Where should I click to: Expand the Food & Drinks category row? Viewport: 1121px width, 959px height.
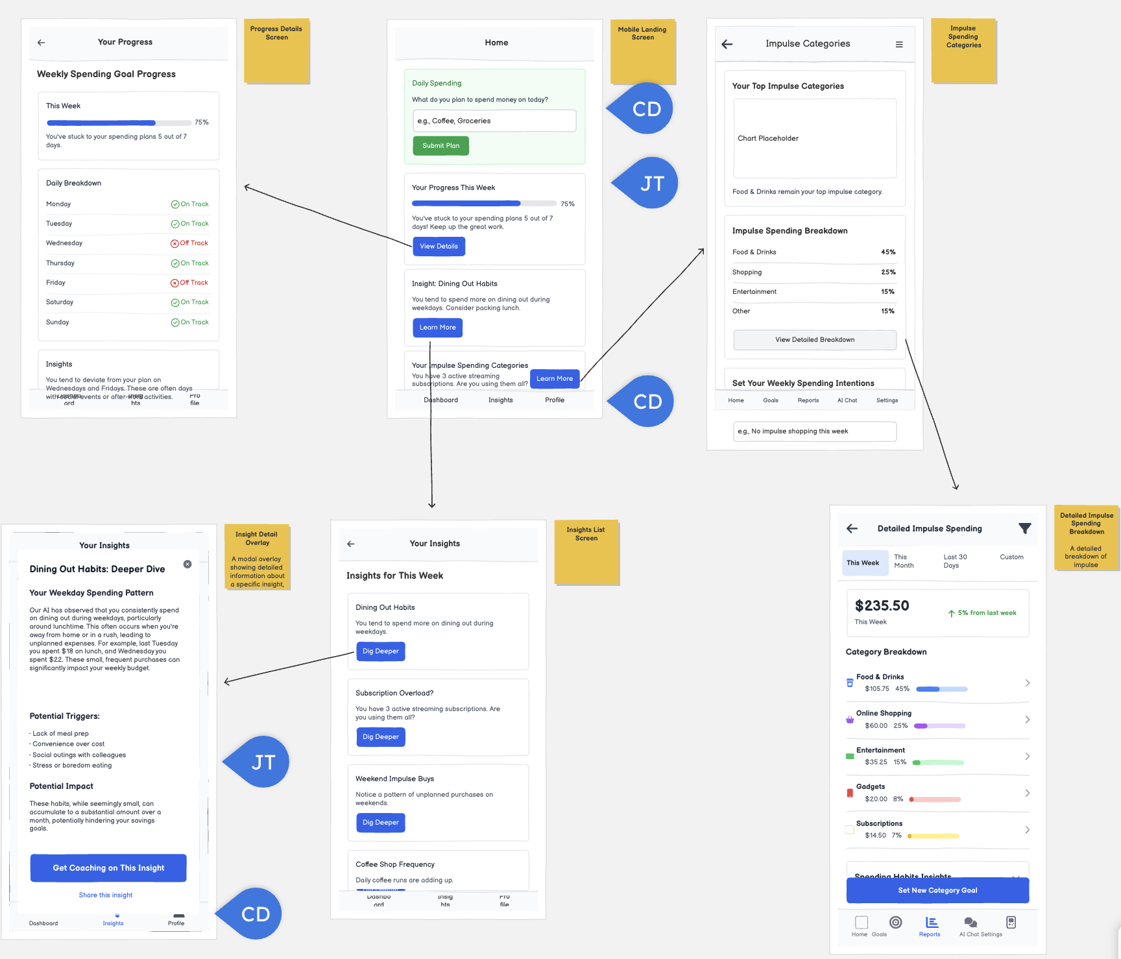point(1027,683)
